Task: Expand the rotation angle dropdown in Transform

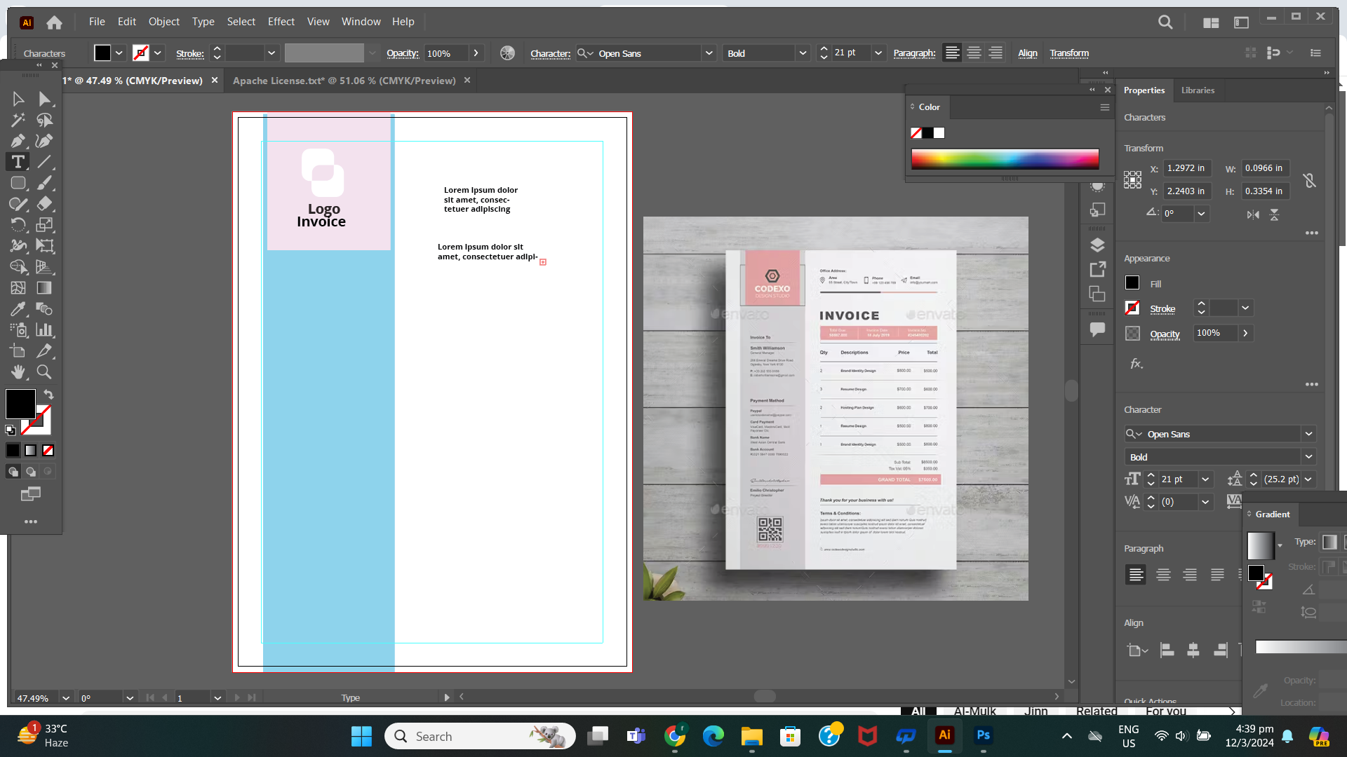Action: pyautogui.click(x=1201, y=214)
